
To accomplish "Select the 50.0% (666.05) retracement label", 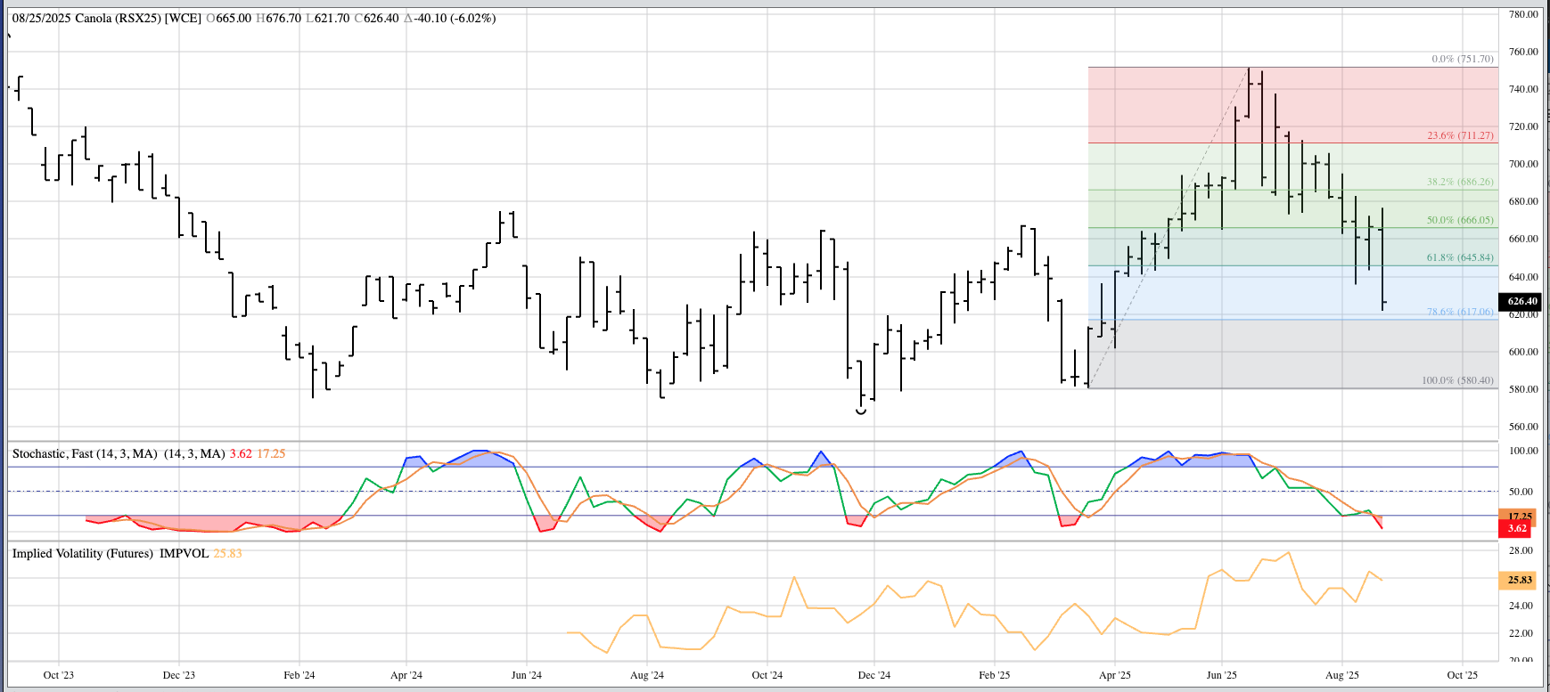I will (1460, 220).
